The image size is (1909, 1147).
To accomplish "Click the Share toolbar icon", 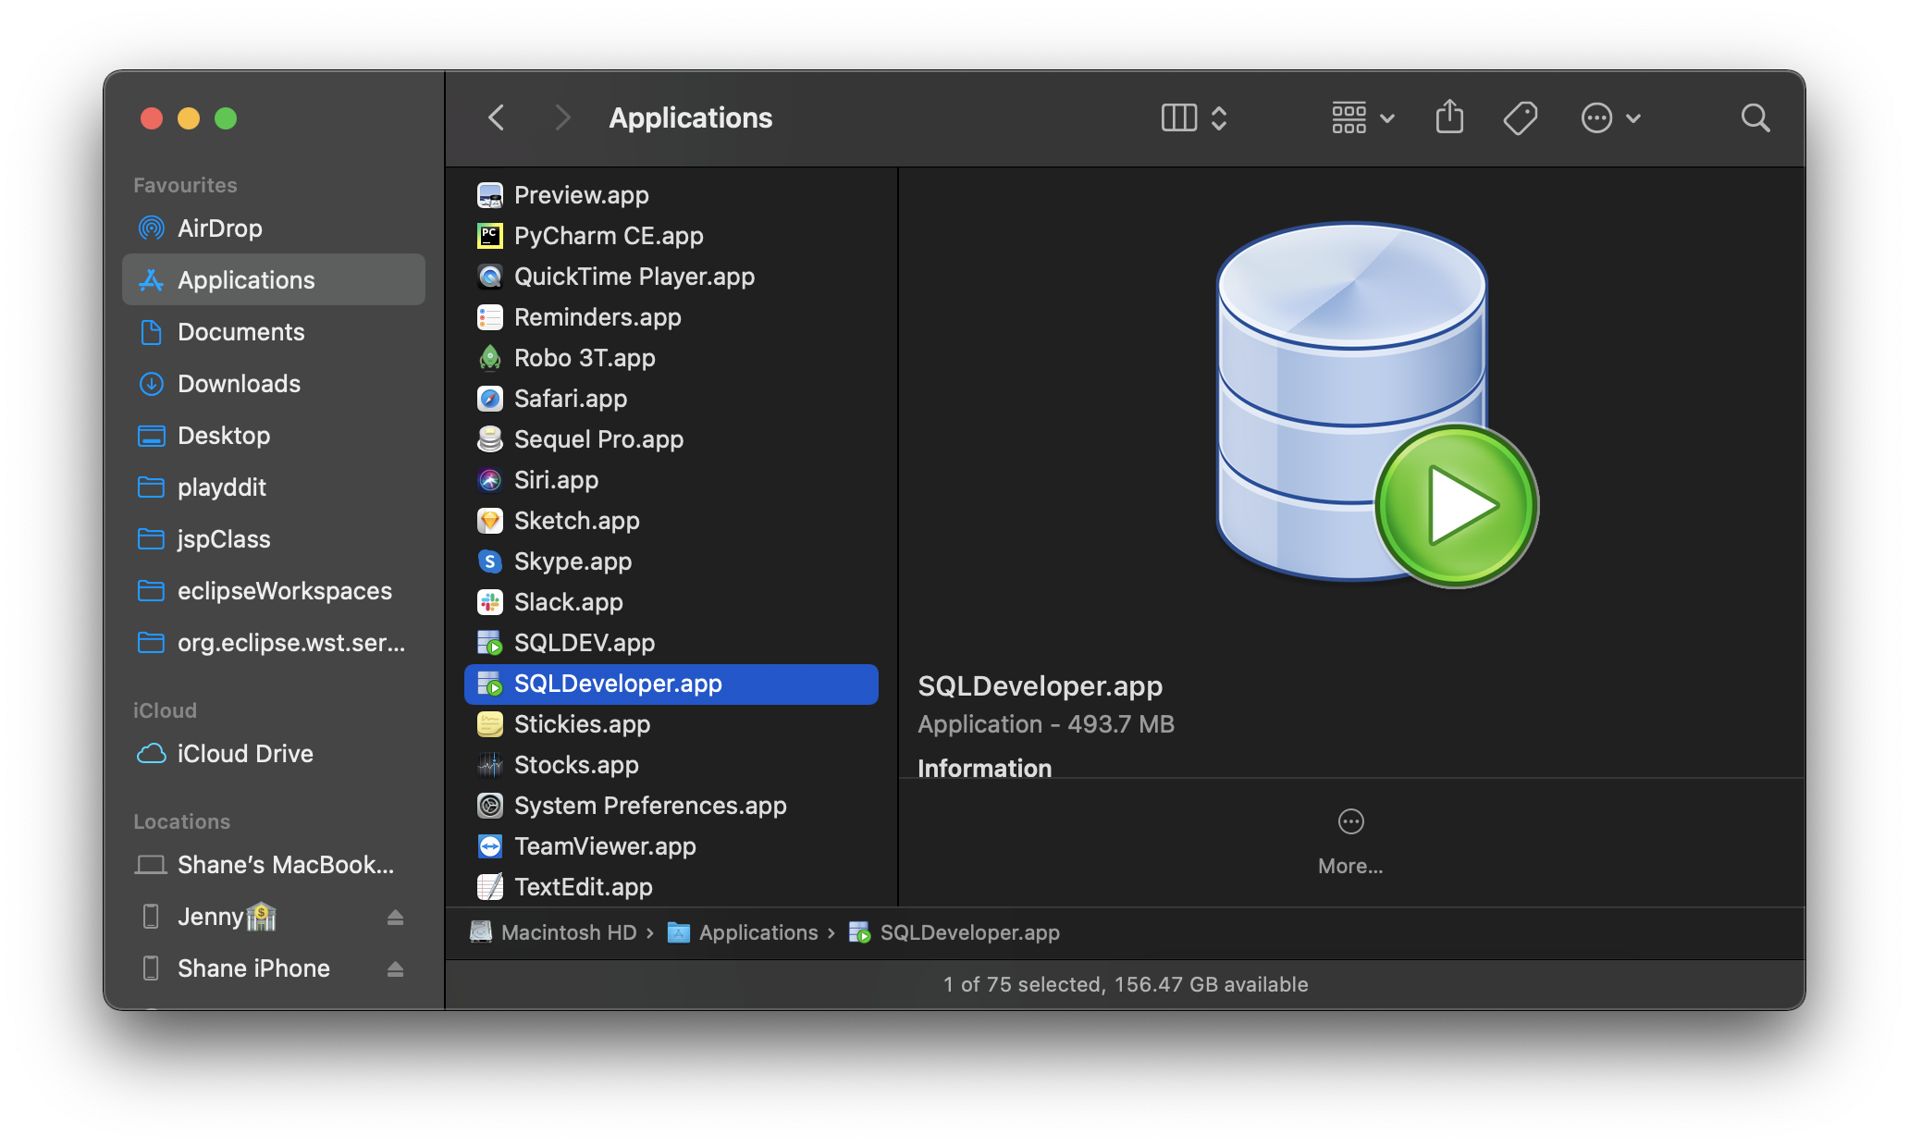I will [1449, 117].
